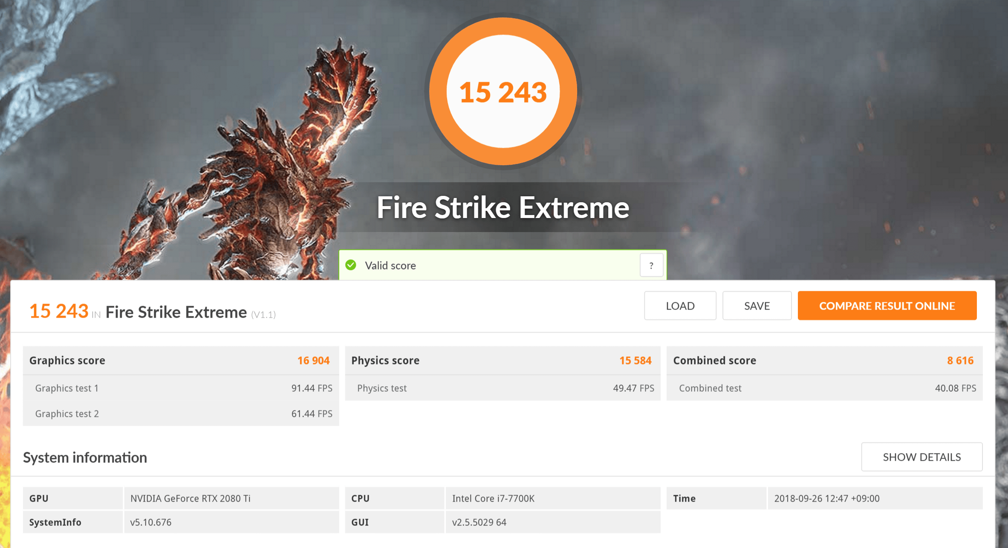Click GUI version v2.5.5029 64

point(479,522)
